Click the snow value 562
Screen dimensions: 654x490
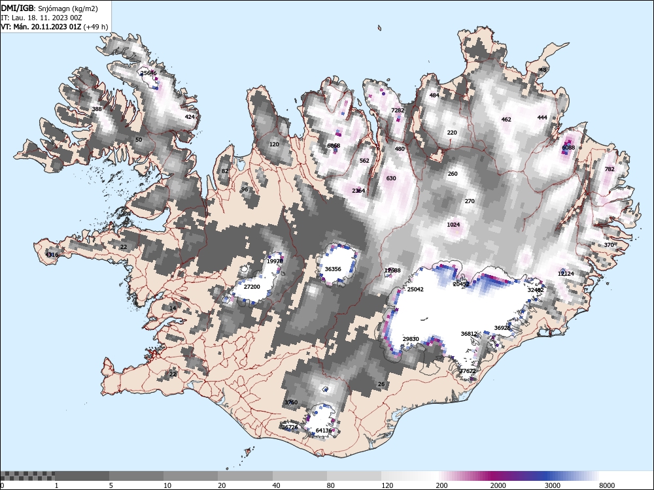coord(364,161)
